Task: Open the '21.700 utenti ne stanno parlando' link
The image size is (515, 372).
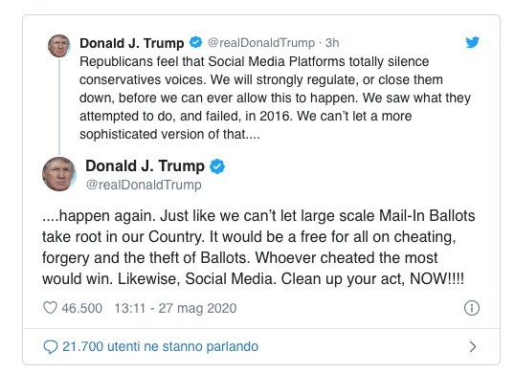Action: click(160, 346)
